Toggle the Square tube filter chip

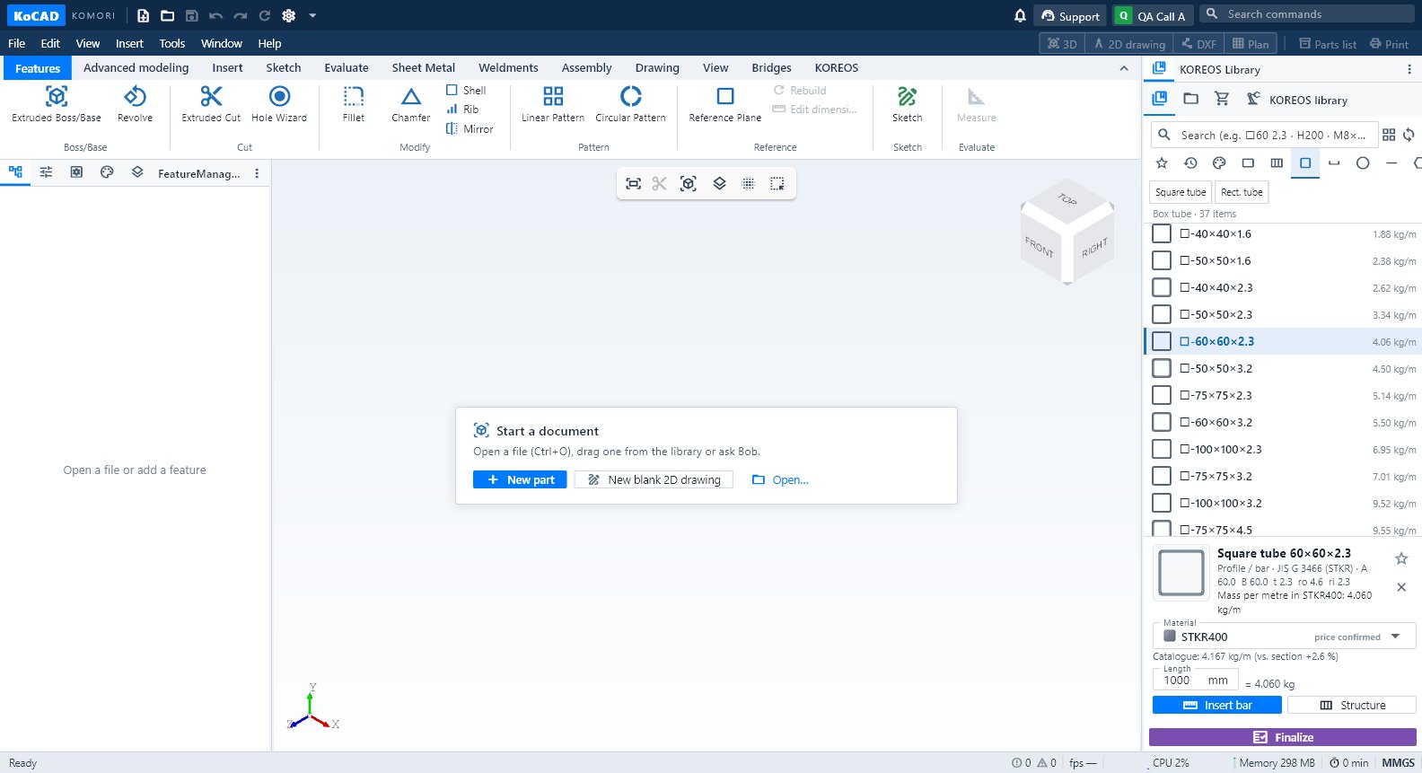pos(1181,192)
